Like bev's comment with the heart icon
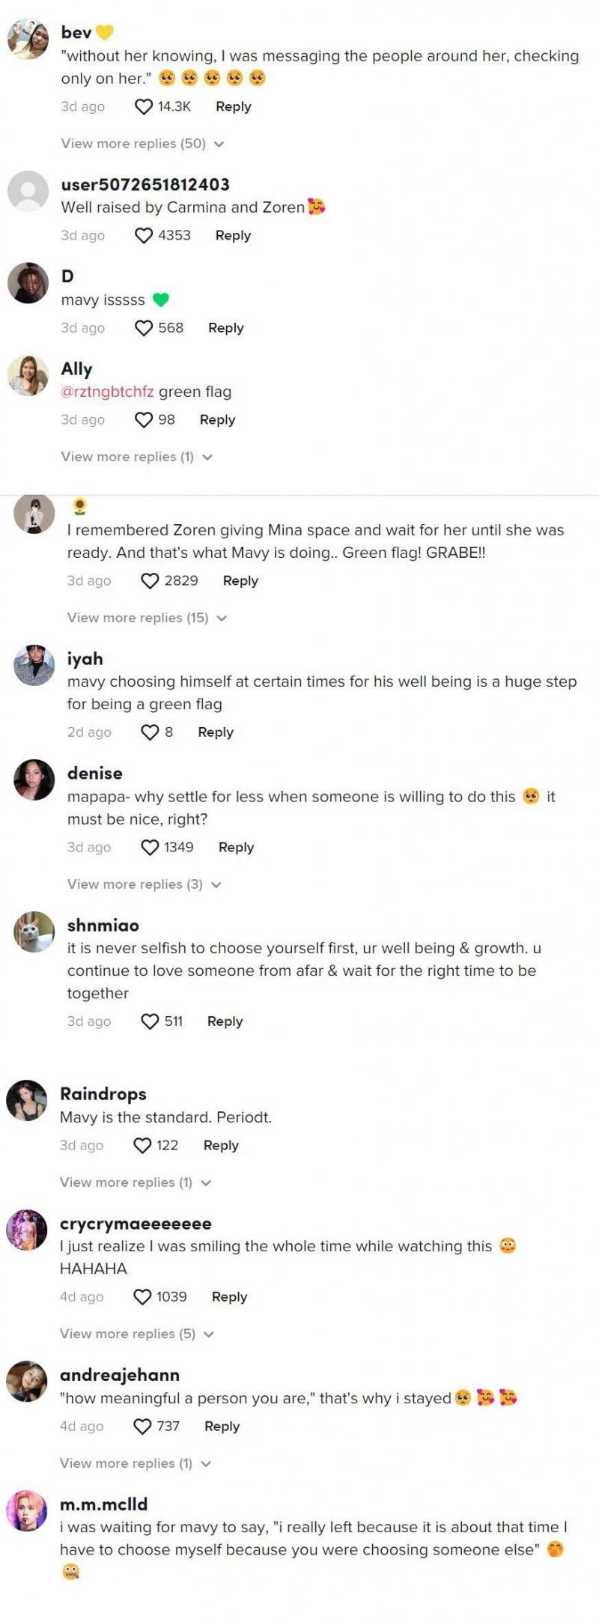The width and height of the screenshot is (599, 1622). click(144, 107)
